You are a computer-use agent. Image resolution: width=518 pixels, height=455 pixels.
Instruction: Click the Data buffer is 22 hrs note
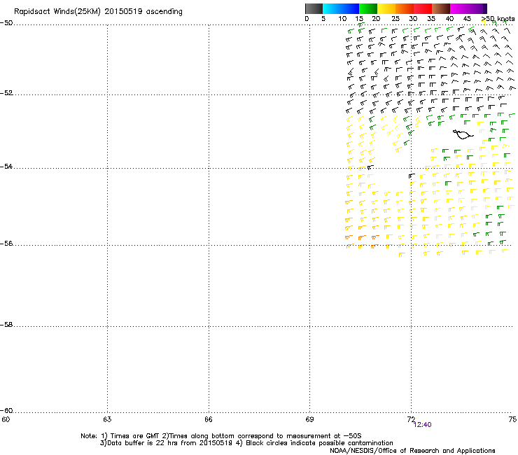click(x=167, y=443)
